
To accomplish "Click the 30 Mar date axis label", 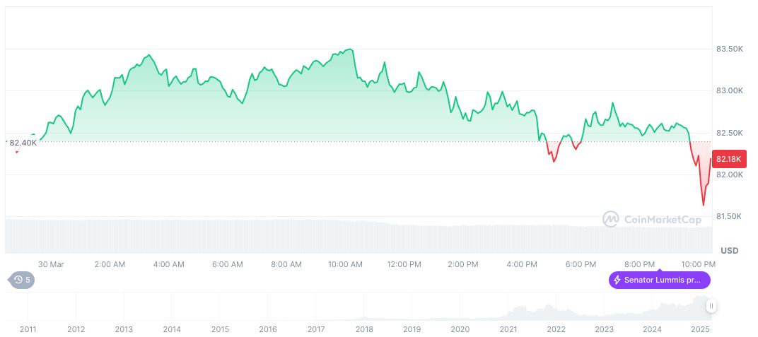I will [51, 264].
